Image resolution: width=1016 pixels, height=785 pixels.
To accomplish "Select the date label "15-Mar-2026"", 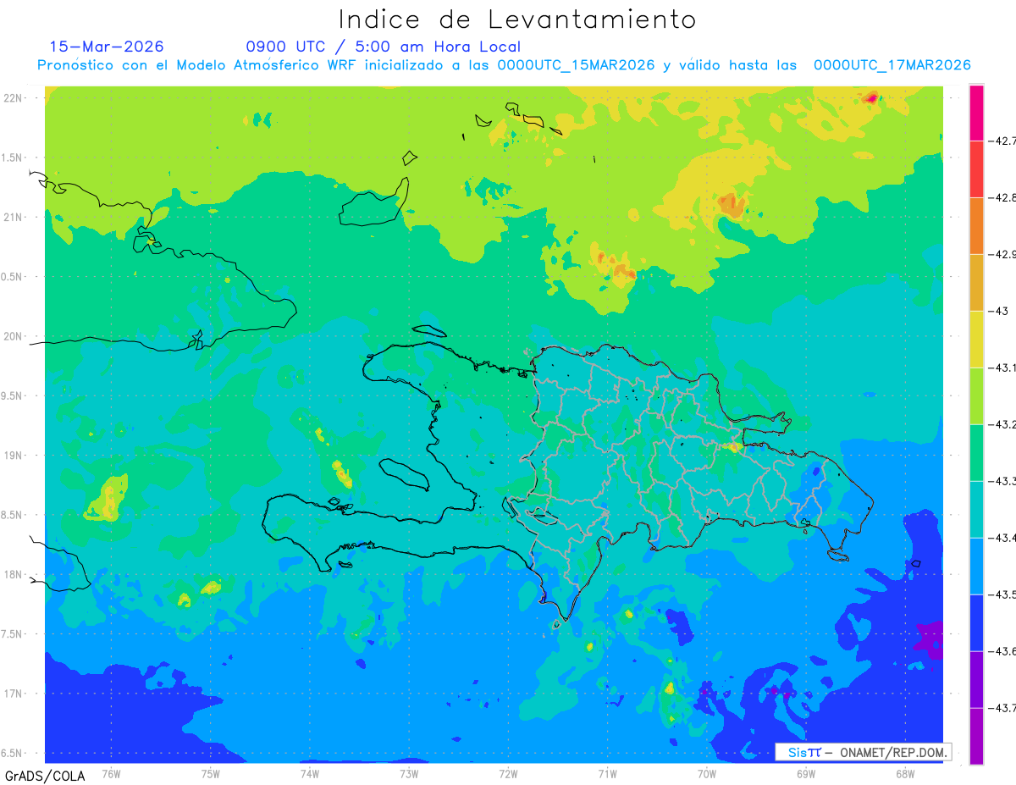I will pos(107,47).
